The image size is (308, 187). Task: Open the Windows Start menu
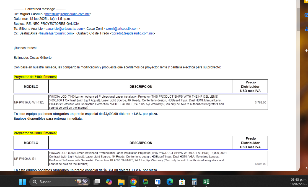tap(22, 182)
